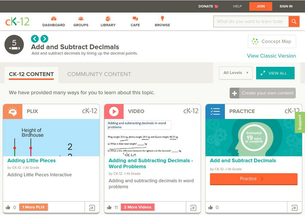
Task: Click Create your own content
Action: coord(263,93)
